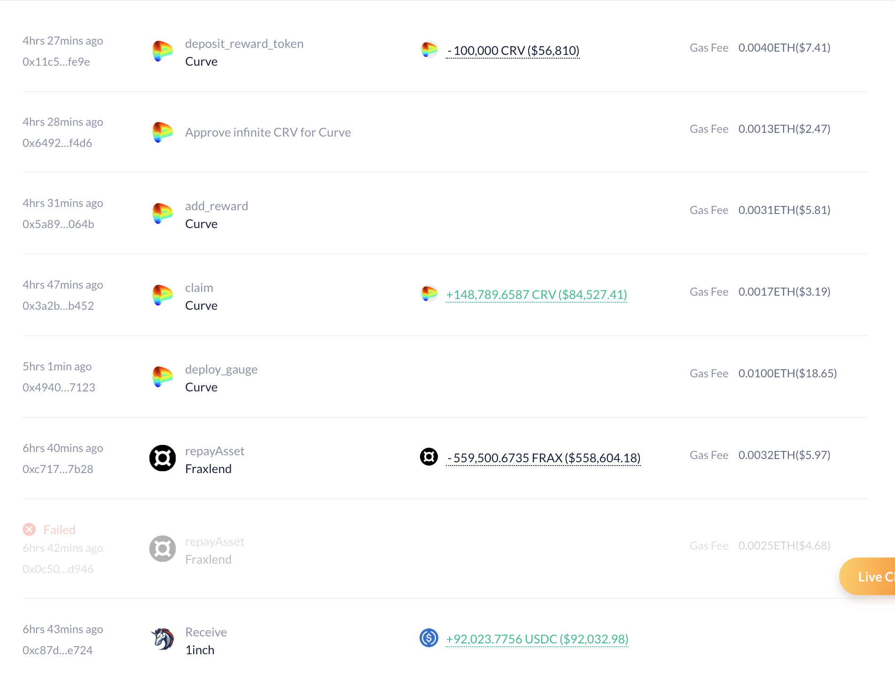Click the FRAX token icon beside -559,500 amount
The width and height of the screenshot is (895, 673).
(429, 457)
